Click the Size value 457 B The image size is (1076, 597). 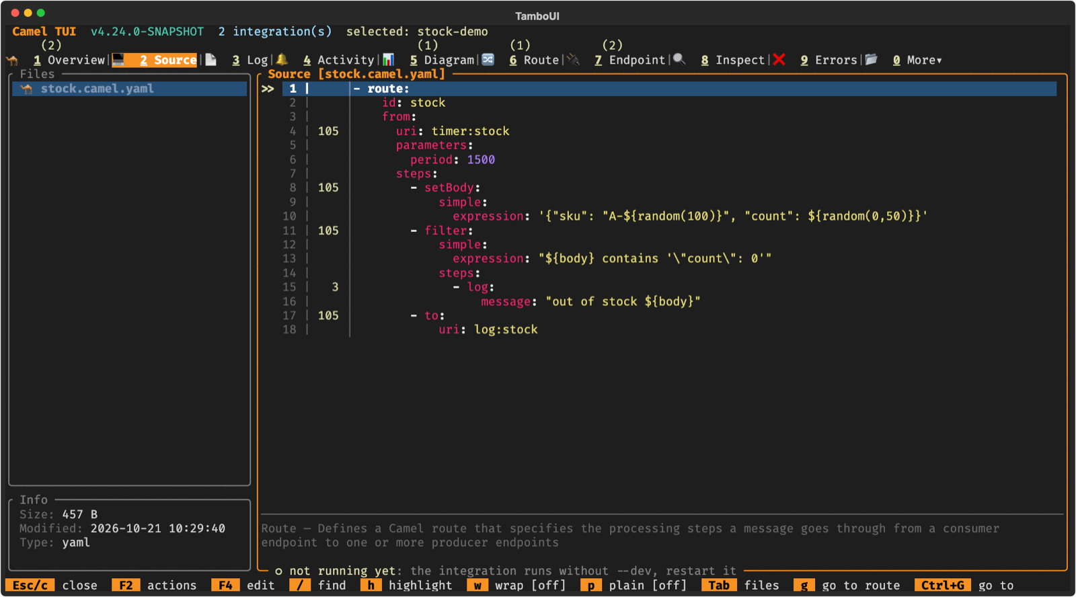[80, 514]
